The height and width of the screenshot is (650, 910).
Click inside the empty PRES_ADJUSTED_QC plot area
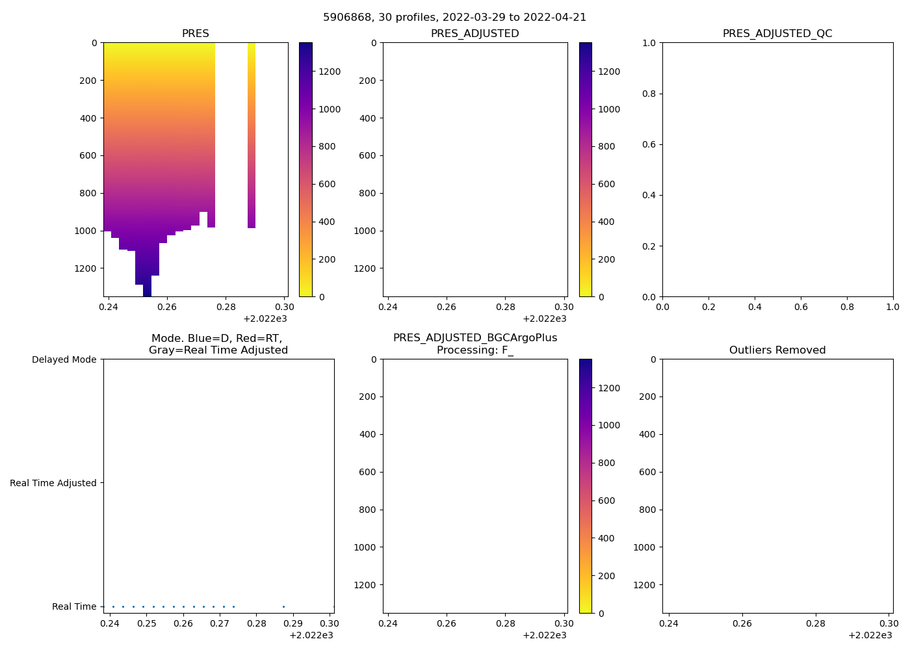point(777,169)
